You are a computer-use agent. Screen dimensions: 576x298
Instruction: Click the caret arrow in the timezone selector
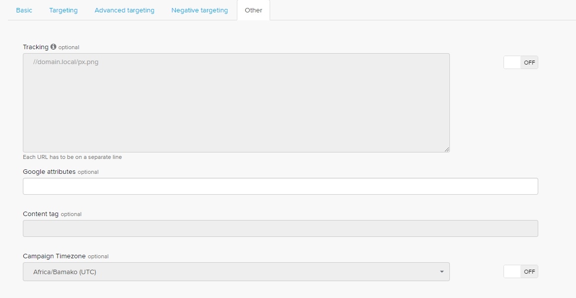pyautogui.click(x=441, y=272)
